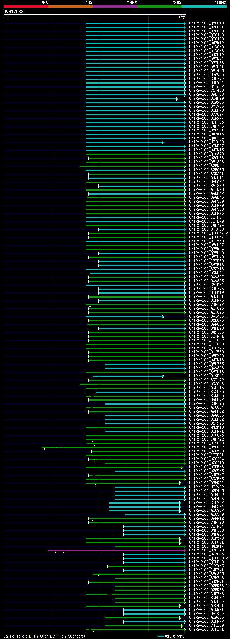Image resolution: width=230 pixels, height=639 pixels.
Task: Select the UniRef100_A9RTQ5 label
Action: (206, 122)
